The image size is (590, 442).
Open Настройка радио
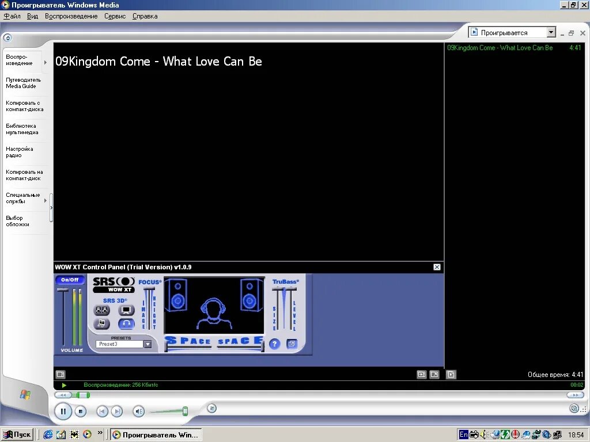point(20,152)
